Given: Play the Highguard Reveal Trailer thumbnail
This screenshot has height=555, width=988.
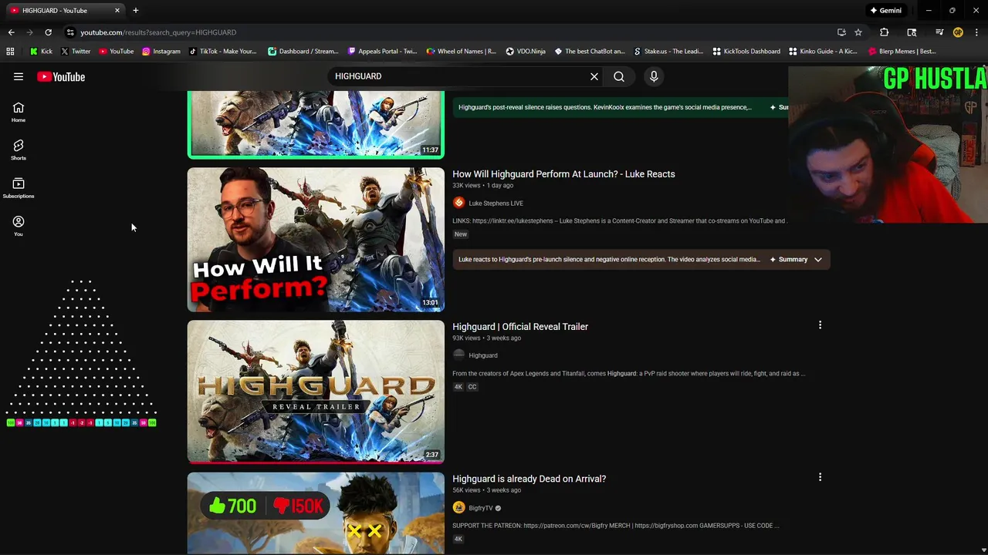Looking at the screenshot, I should 316,392.
